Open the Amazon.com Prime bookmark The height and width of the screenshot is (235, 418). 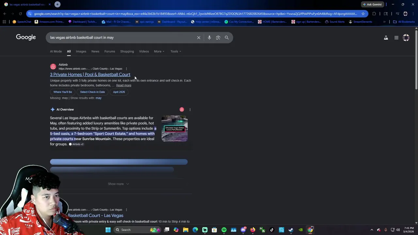(50, 22)
